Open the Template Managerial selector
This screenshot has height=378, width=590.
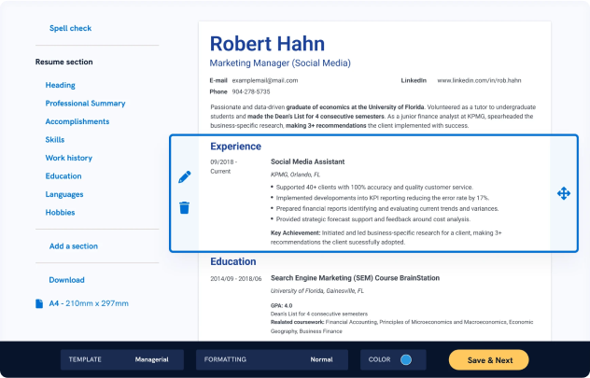[x=119, y=359]
